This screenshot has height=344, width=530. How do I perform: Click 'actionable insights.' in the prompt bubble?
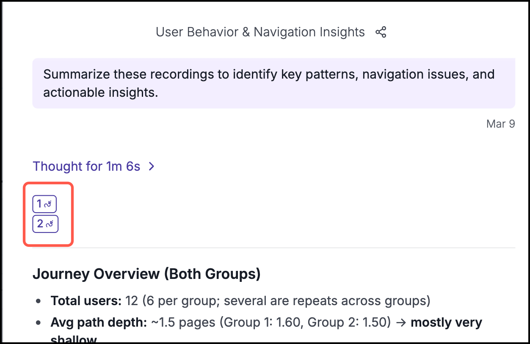(x=101, y=92)
